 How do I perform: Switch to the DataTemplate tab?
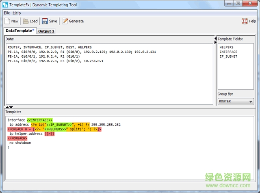[20, 30]
